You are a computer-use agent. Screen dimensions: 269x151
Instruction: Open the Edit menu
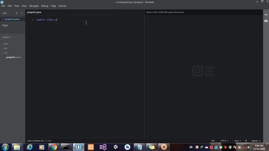(10, 6)
